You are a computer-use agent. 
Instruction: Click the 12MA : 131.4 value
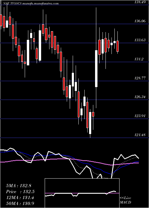(20, 198)
